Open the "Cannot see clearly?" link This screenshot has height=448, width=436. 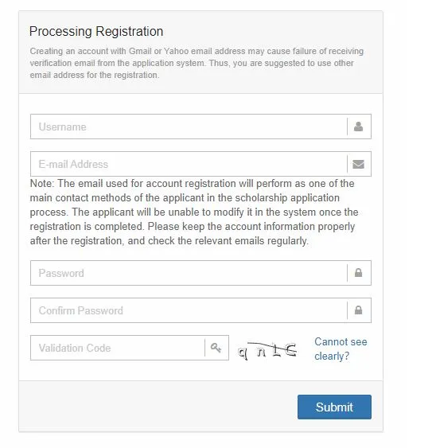tap(341, 349)
